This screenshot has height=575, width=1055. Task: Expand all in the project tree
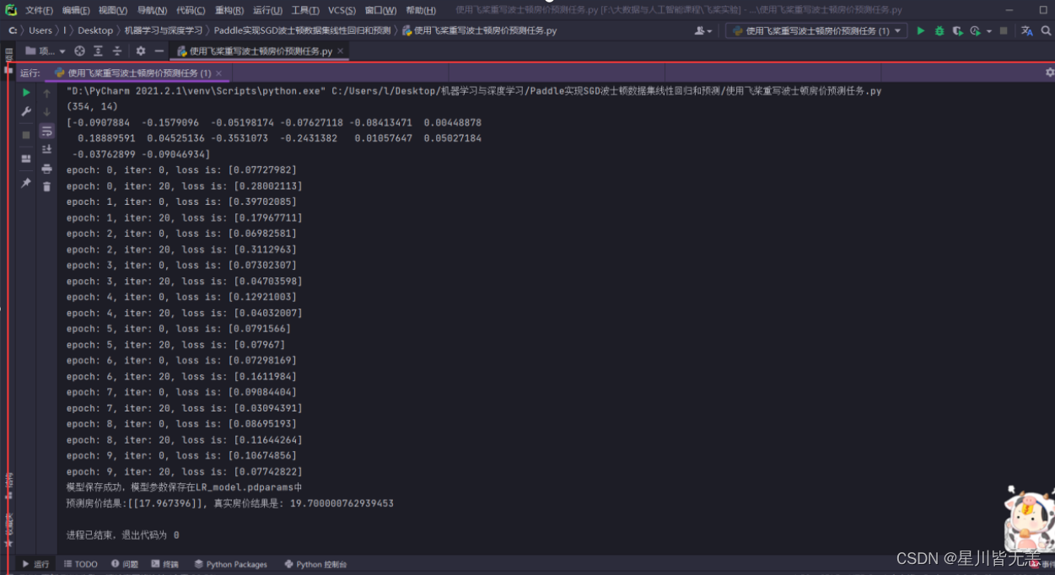98,51
